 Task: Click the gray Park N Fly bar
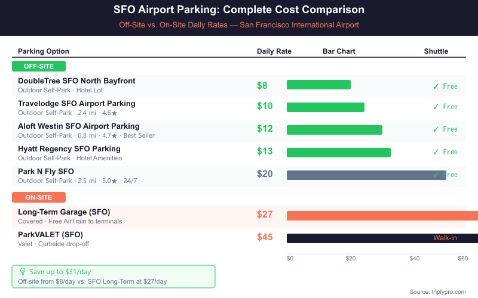pos(358,175)
